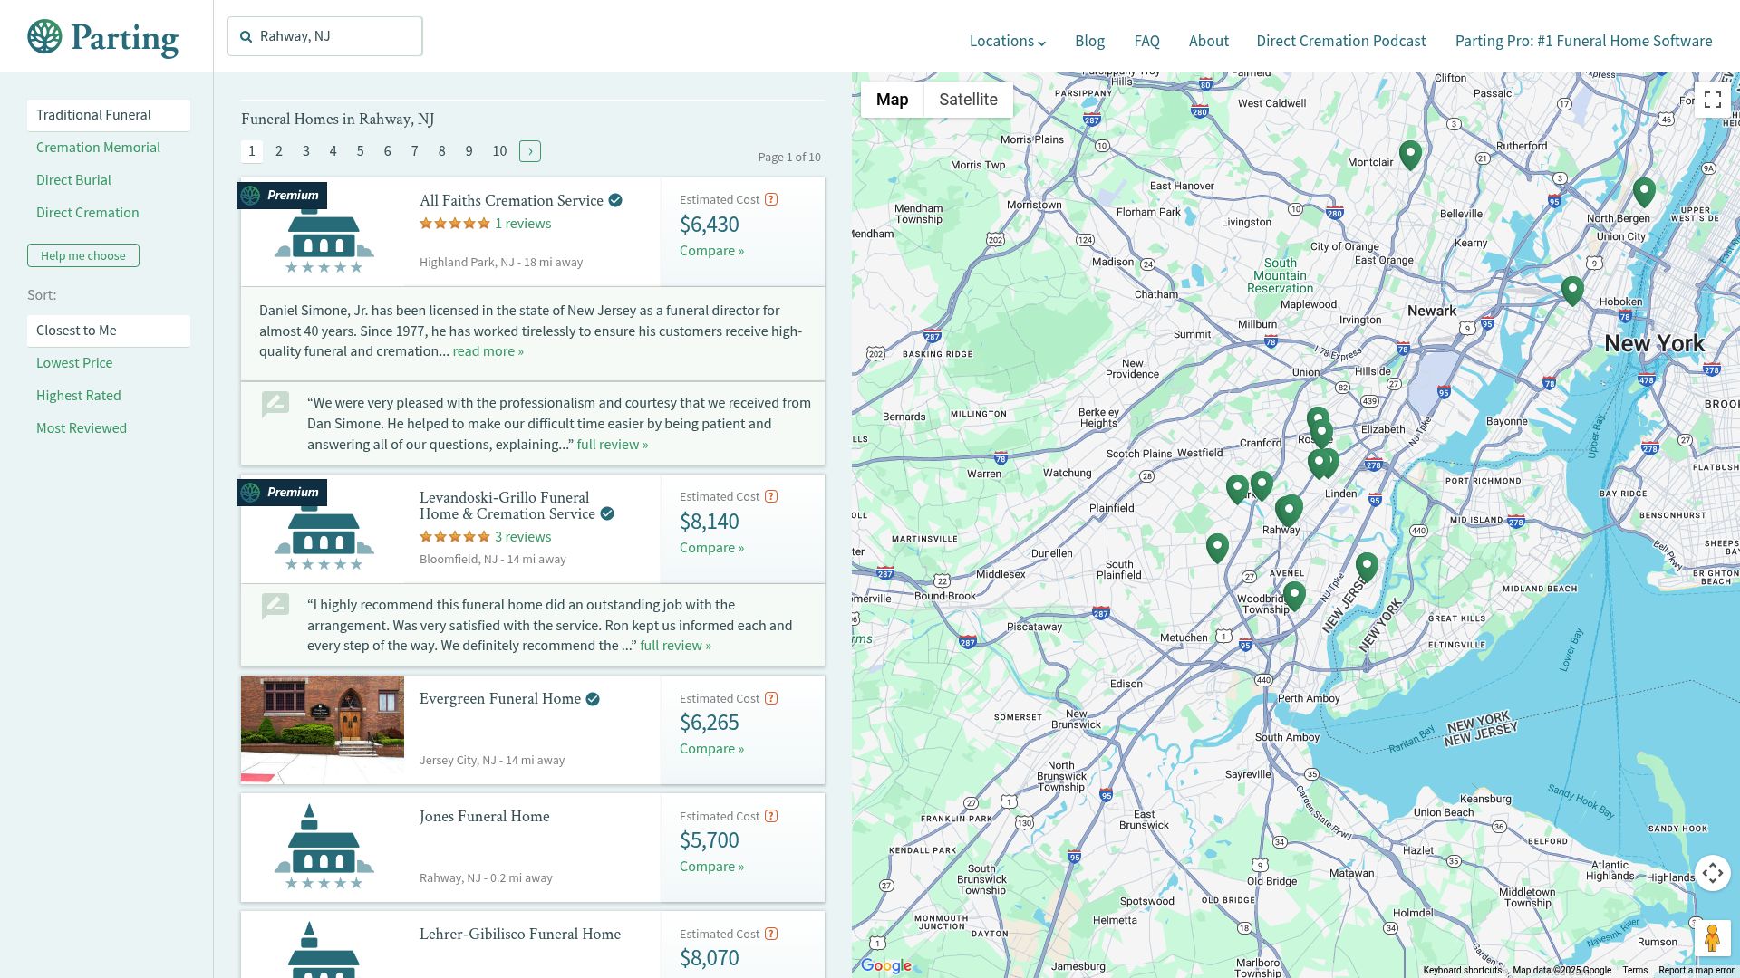Click Compare link for Levandoski-Grillo Funeral Home

[711, 548]
